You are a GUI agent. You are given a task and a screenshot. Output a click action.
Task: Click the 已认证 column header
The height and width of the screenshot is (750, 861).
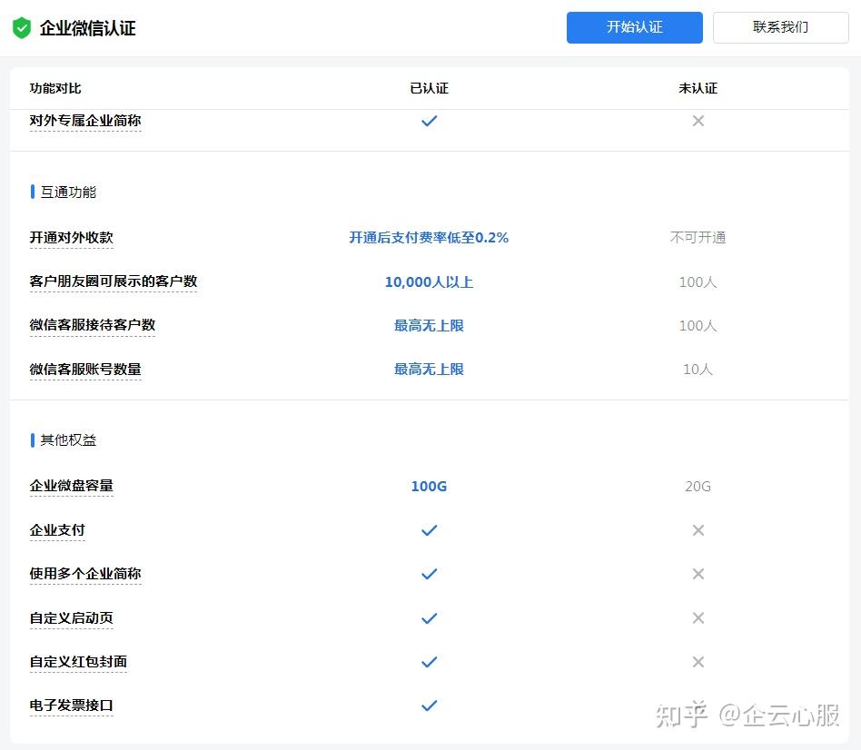click(429, 88)
